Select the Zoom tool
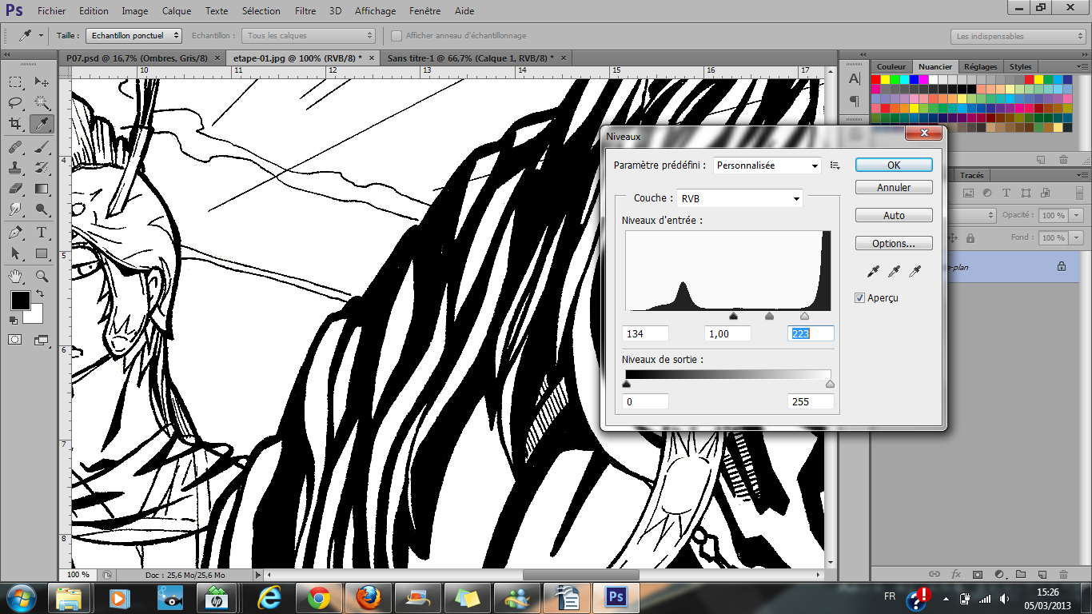This screenshot has width=1092, height=614. click(x=42, y=276)
